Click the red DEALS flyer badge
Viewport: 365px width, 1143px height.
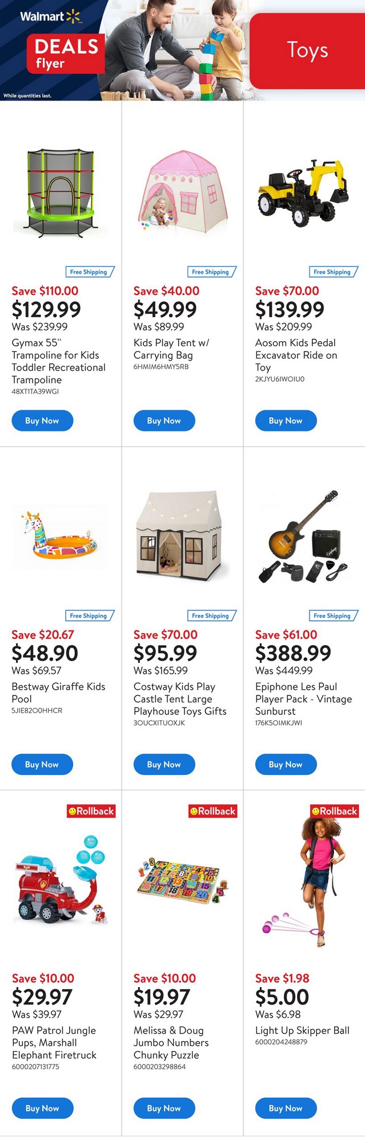click(66, 53)
